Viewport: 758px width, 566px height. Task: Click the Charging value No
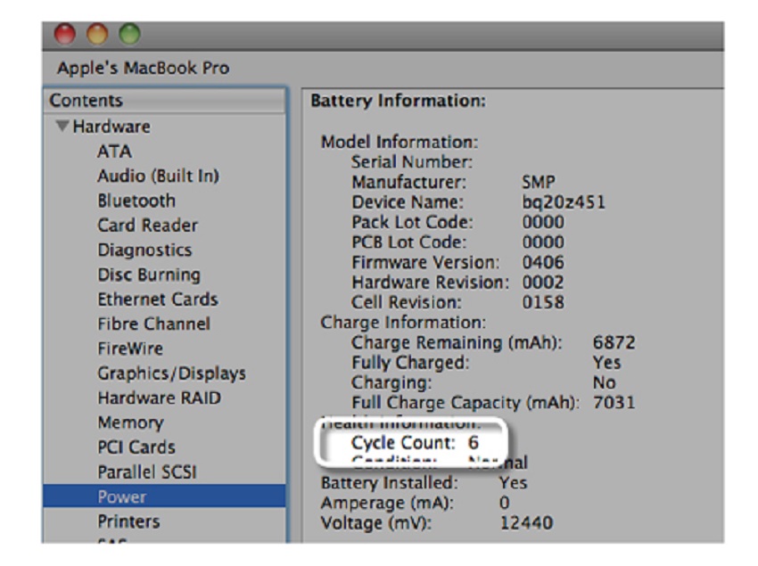[605, 382]
